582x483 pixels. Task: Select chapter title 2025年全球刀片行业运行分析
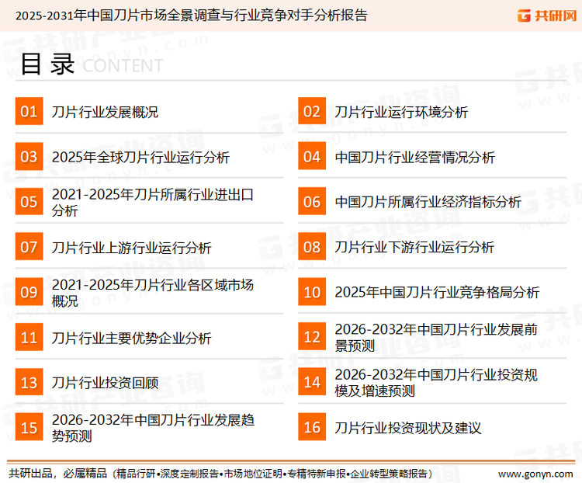[140, 157]
